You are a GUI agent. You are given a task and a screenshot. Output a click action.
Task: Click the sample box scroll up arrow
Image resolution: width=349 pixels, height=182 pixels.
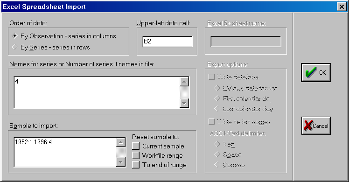click(121, 142)
